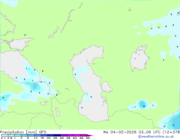Click Lake Van on the map
Screen dimensions: 180x139
(44, 103)
